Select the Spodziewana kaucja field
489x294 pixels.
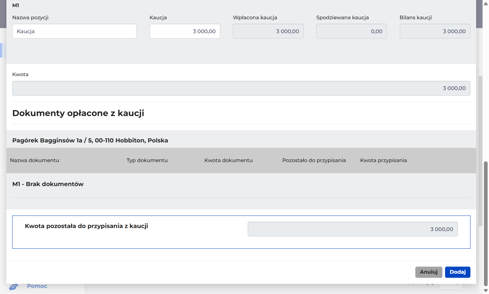(351, 31)
